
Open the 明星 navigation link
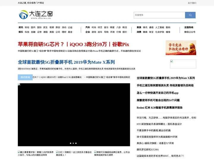click(x=112, y=27)
